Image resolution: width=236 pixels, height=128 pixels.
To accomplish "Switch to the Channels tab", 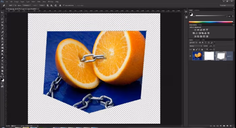I will [197, 40].
